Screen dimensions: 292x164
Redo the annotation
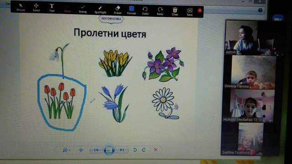point(160,11)
